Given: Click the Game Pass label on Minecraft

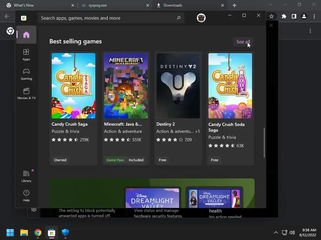Looking at the screenshot, I should pos(115,160).
